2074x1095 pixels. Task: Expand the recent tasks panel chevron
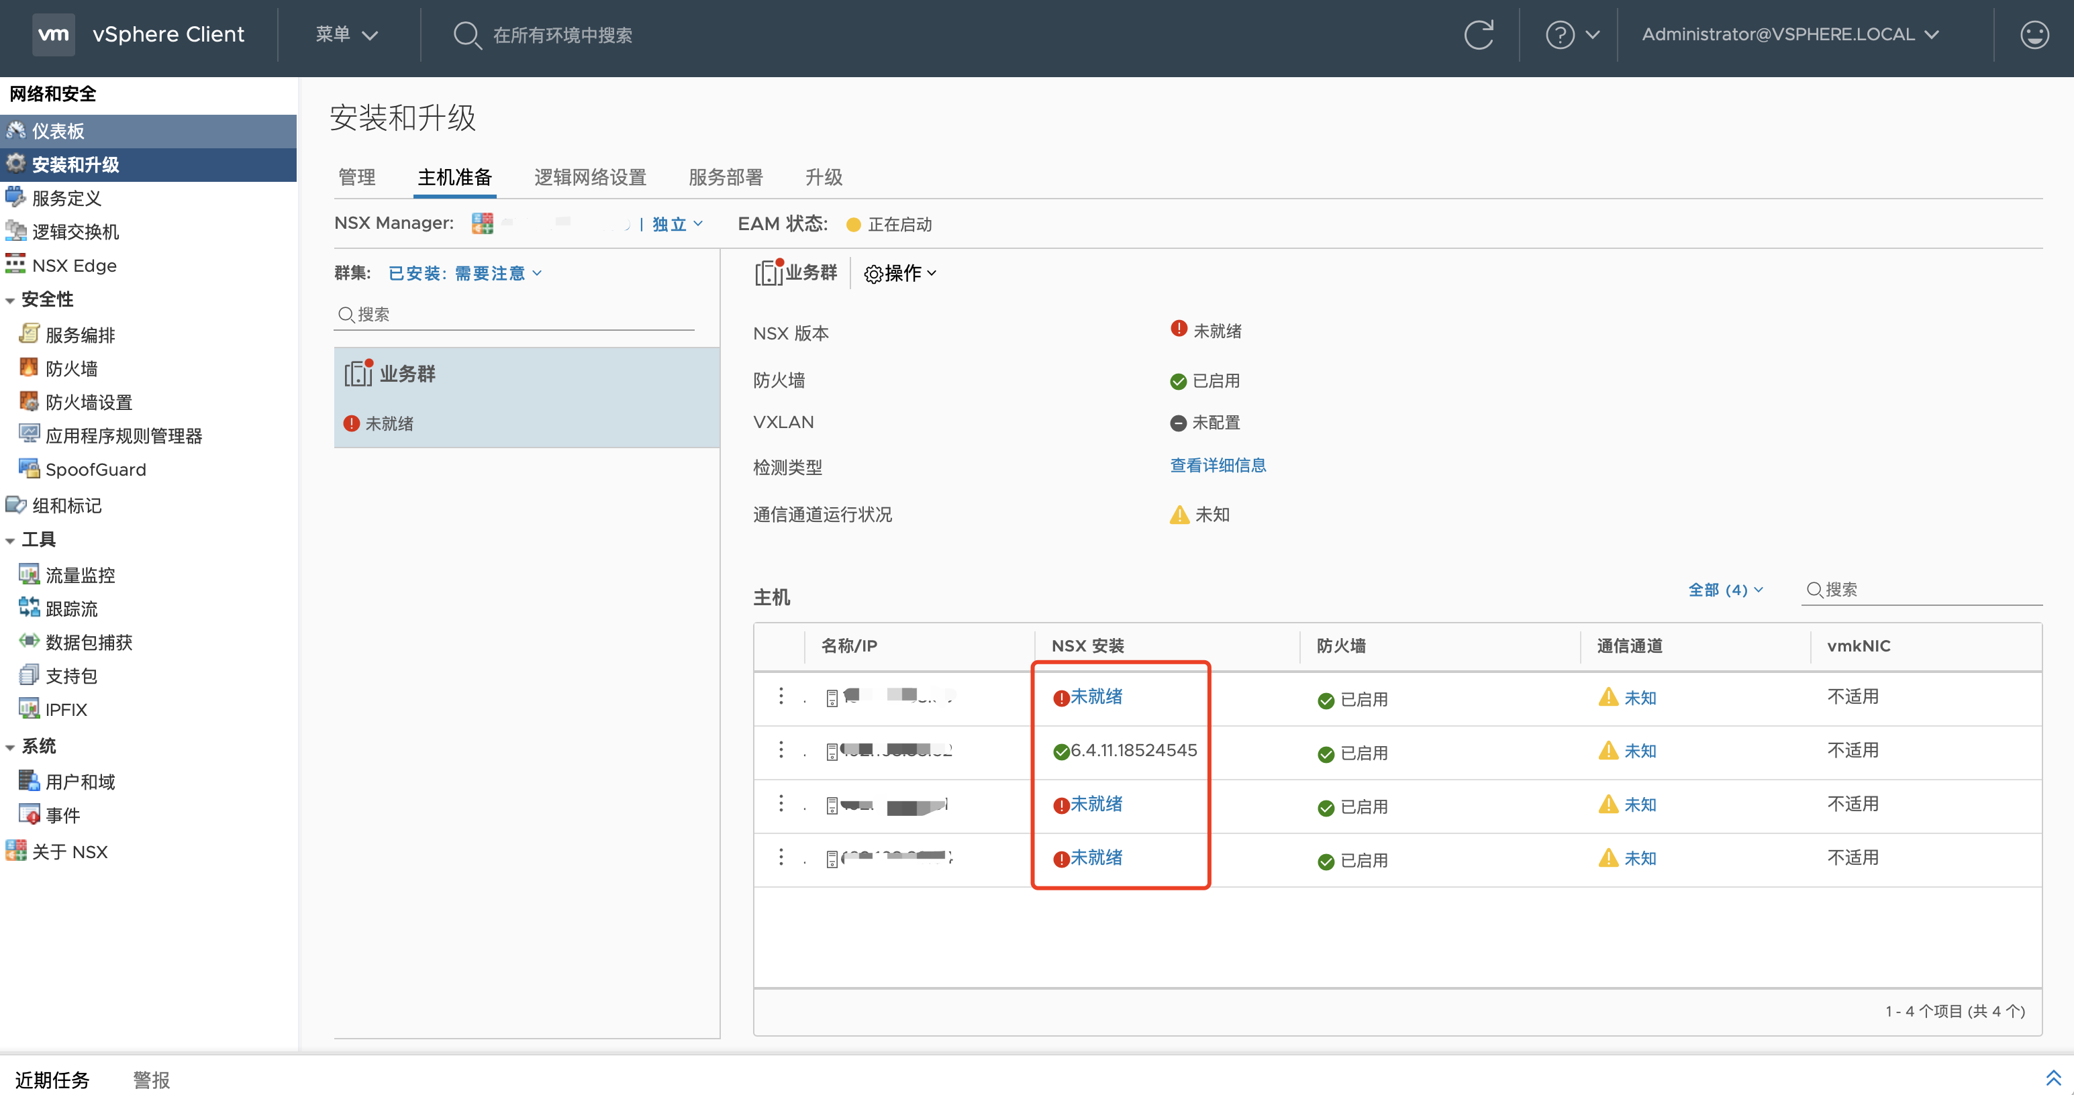(2053, 1078)
